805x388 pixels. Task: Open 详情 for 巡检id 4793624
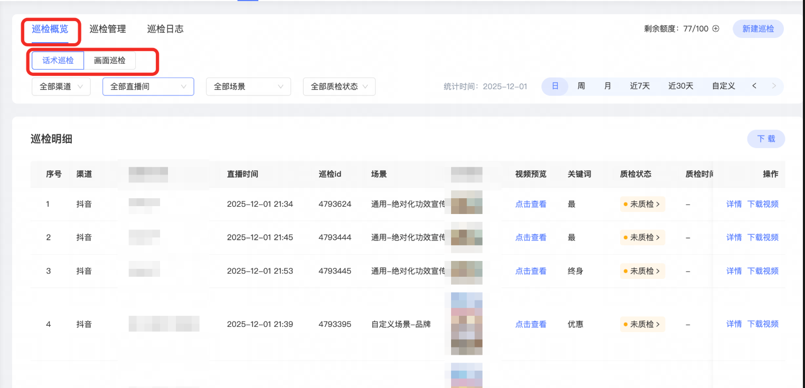click(734, 204)
